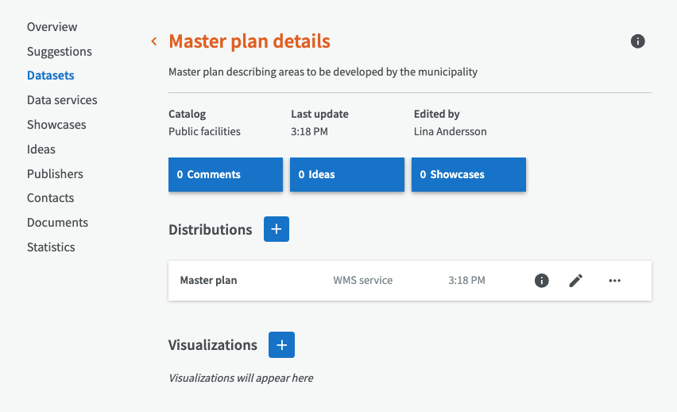Click the 0 Showcases button

click(469, 174)
